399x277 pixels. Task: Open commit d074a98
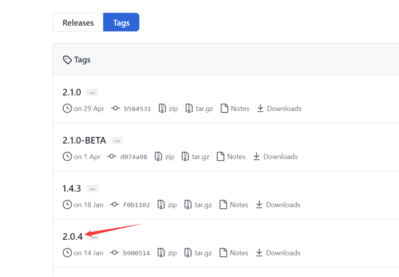tap(134, 157)
